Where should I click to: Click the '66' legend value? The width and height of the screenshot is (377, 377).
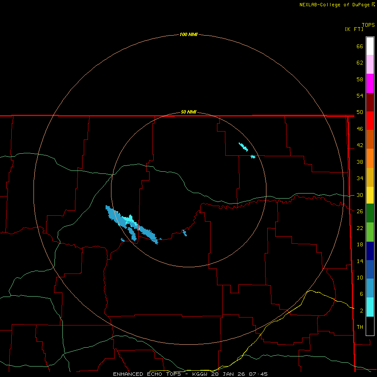click(x=360, y=46)
